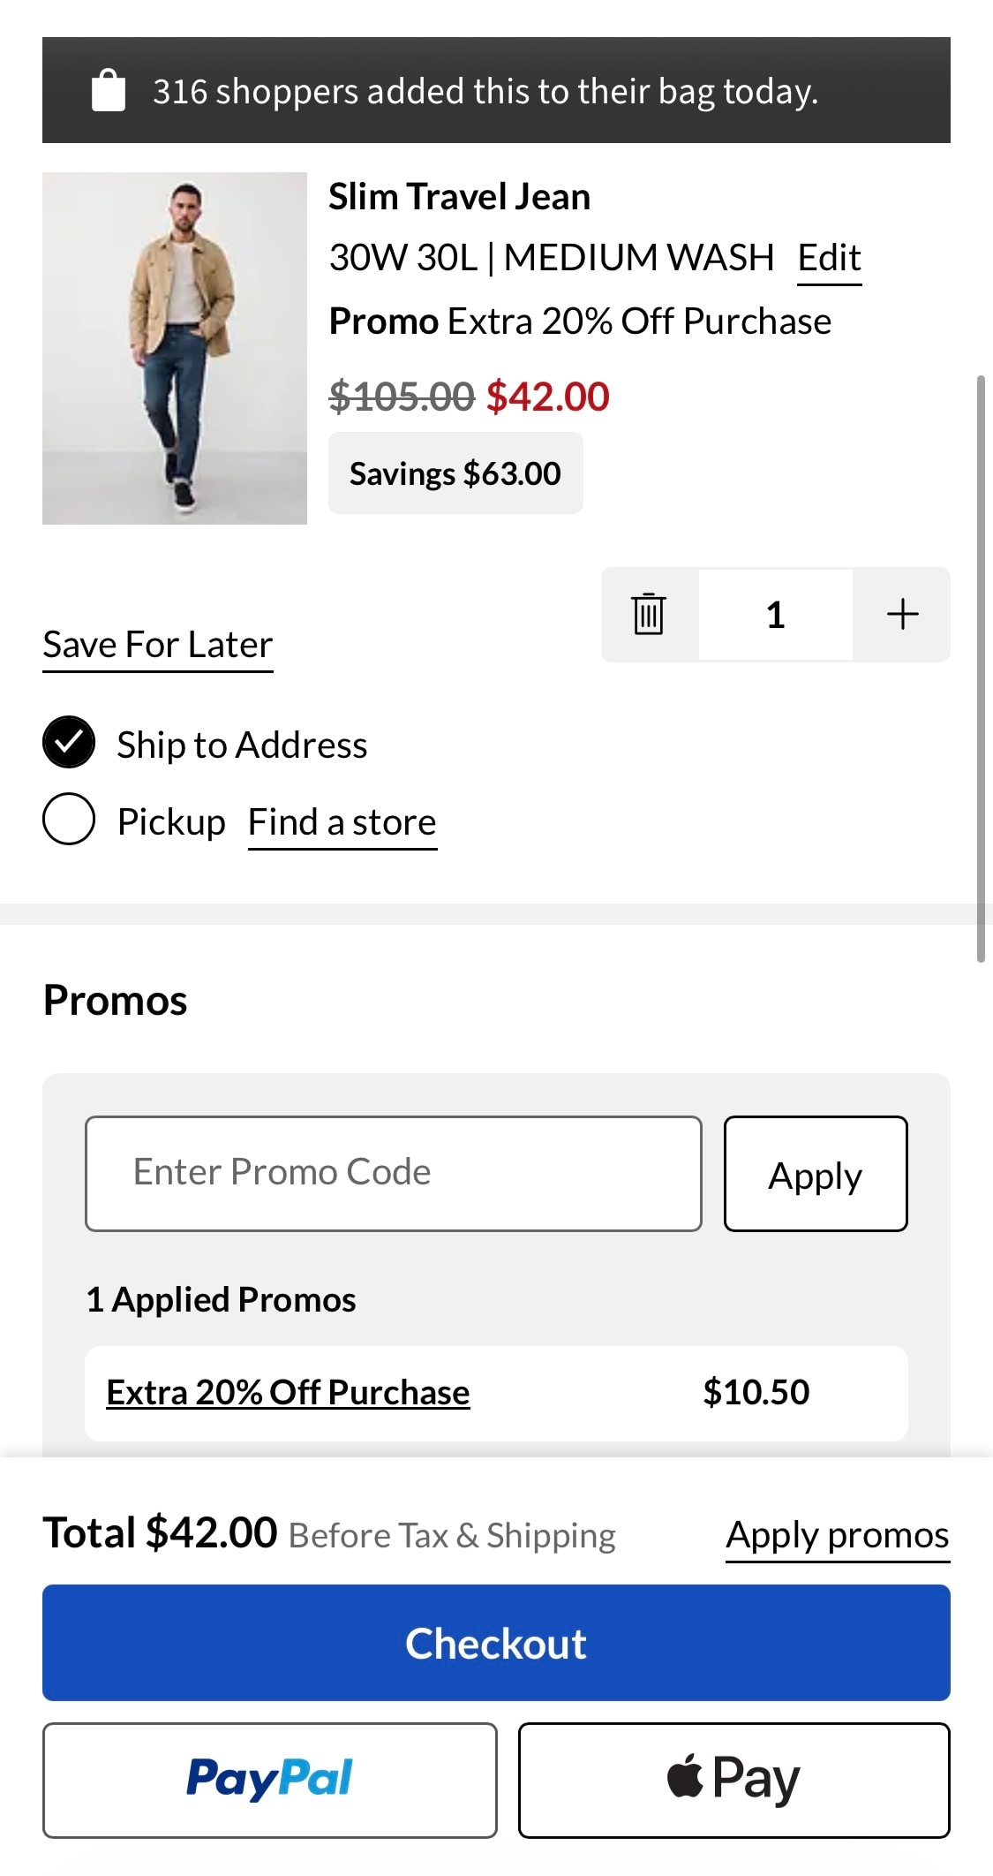Pay with the PayPal button
The height and width of the screenshot is (1876, 993).
tap(269, 1779)
